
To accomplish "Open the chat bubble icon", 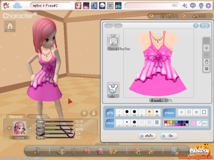I will pos(193,6).
